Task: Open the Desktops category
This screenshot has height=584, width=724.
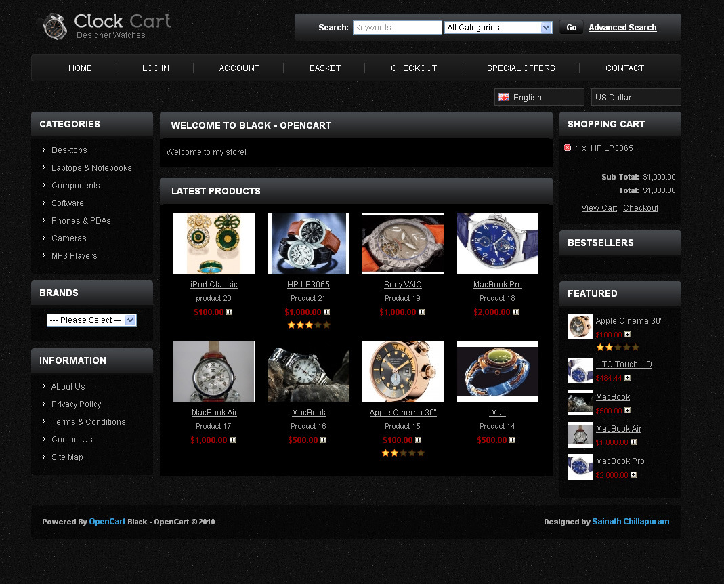Action: coord(69,150)
